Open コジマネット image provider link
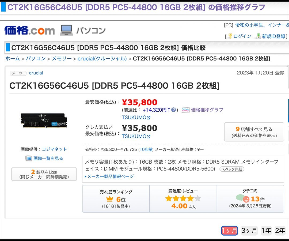 point(54,149)
